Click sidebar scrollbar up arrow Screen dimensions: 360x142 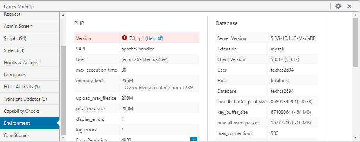coord(63,15)
